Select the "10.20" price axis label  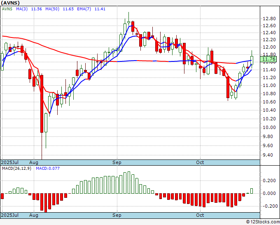coord(269,119)
